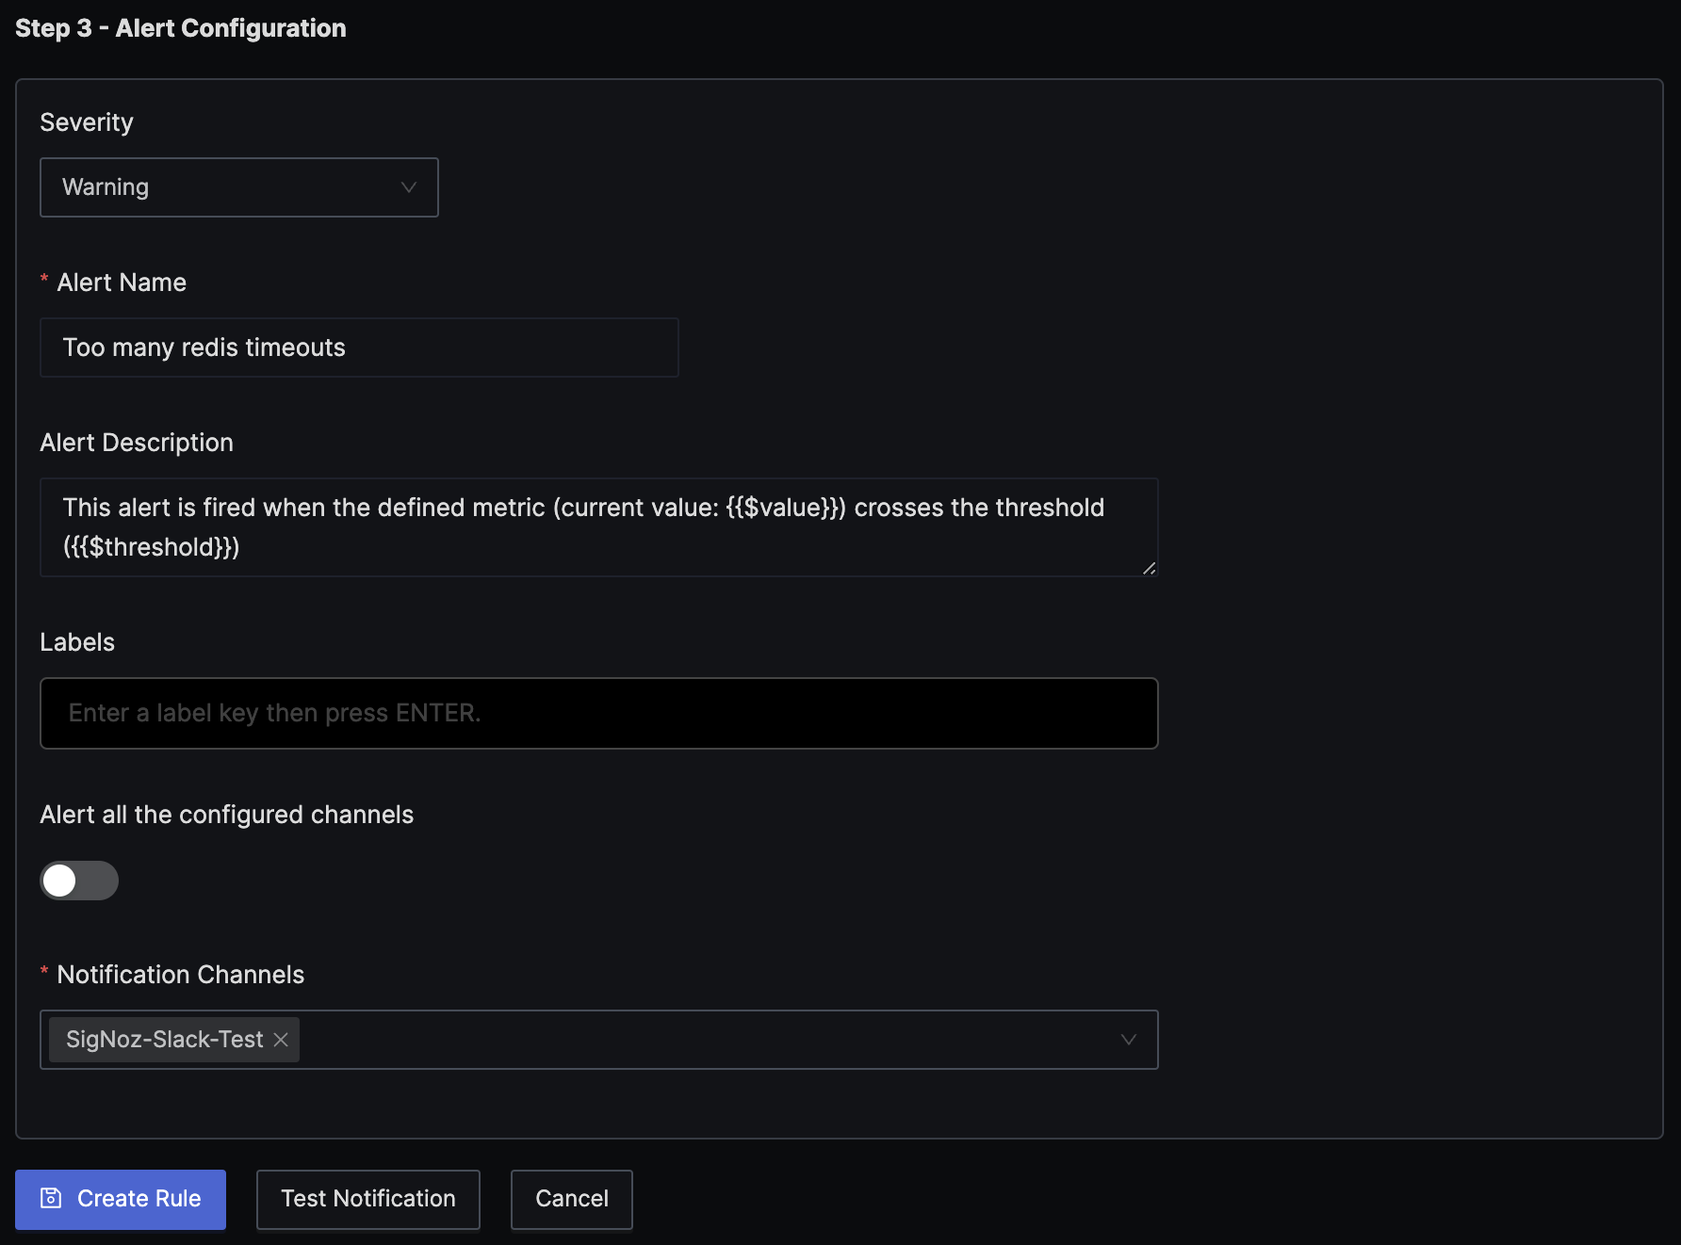Focus the Labels input box
Viewport: 1681px width, 1245px height.
[598, 713]
